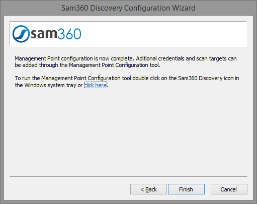Click the empty white banner area beside the logo
This screenshot has width=257, height=204.
[164, 34]
